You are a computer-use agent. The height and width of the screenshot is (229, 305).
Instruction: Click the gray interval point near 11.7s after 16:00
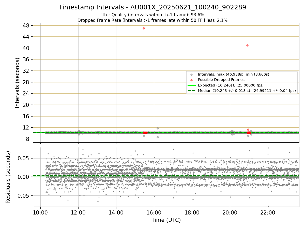click(158, 128)
